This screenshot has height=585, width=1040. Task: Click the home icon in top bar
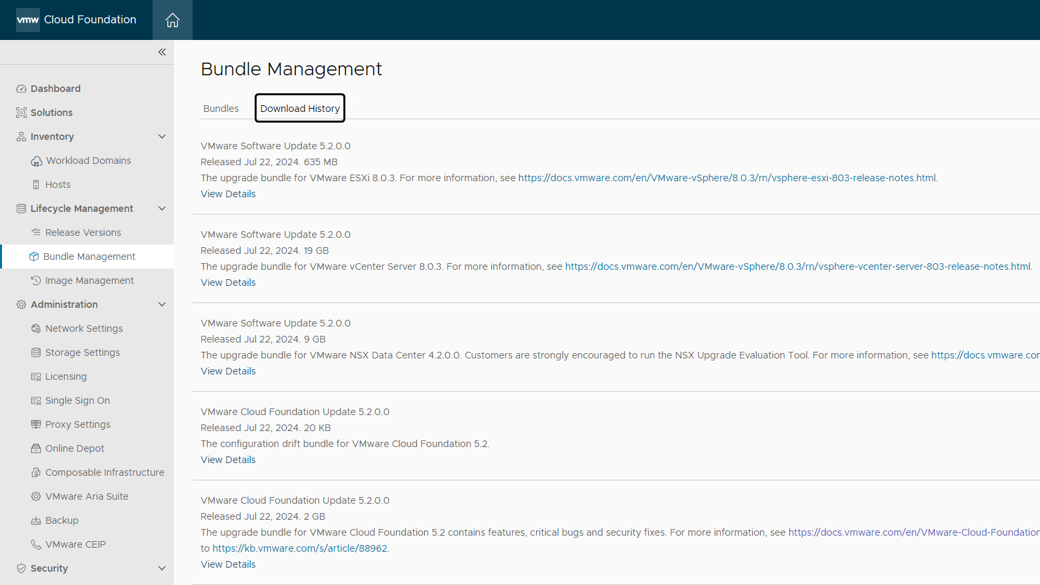172,20
